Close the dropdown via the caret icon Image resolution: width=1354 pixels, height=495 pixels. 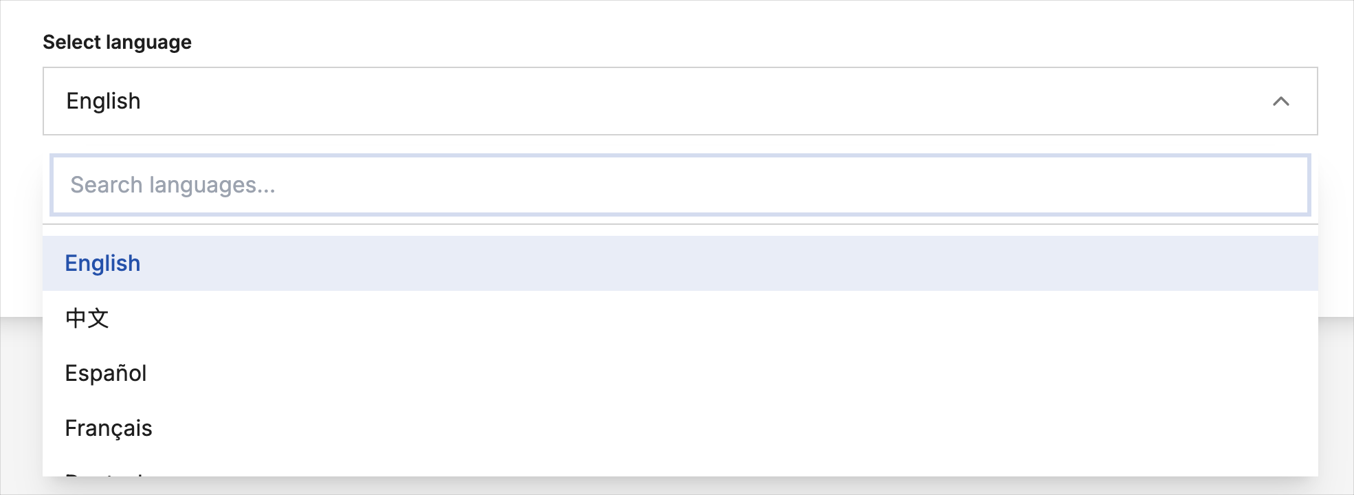(1280, 102)
